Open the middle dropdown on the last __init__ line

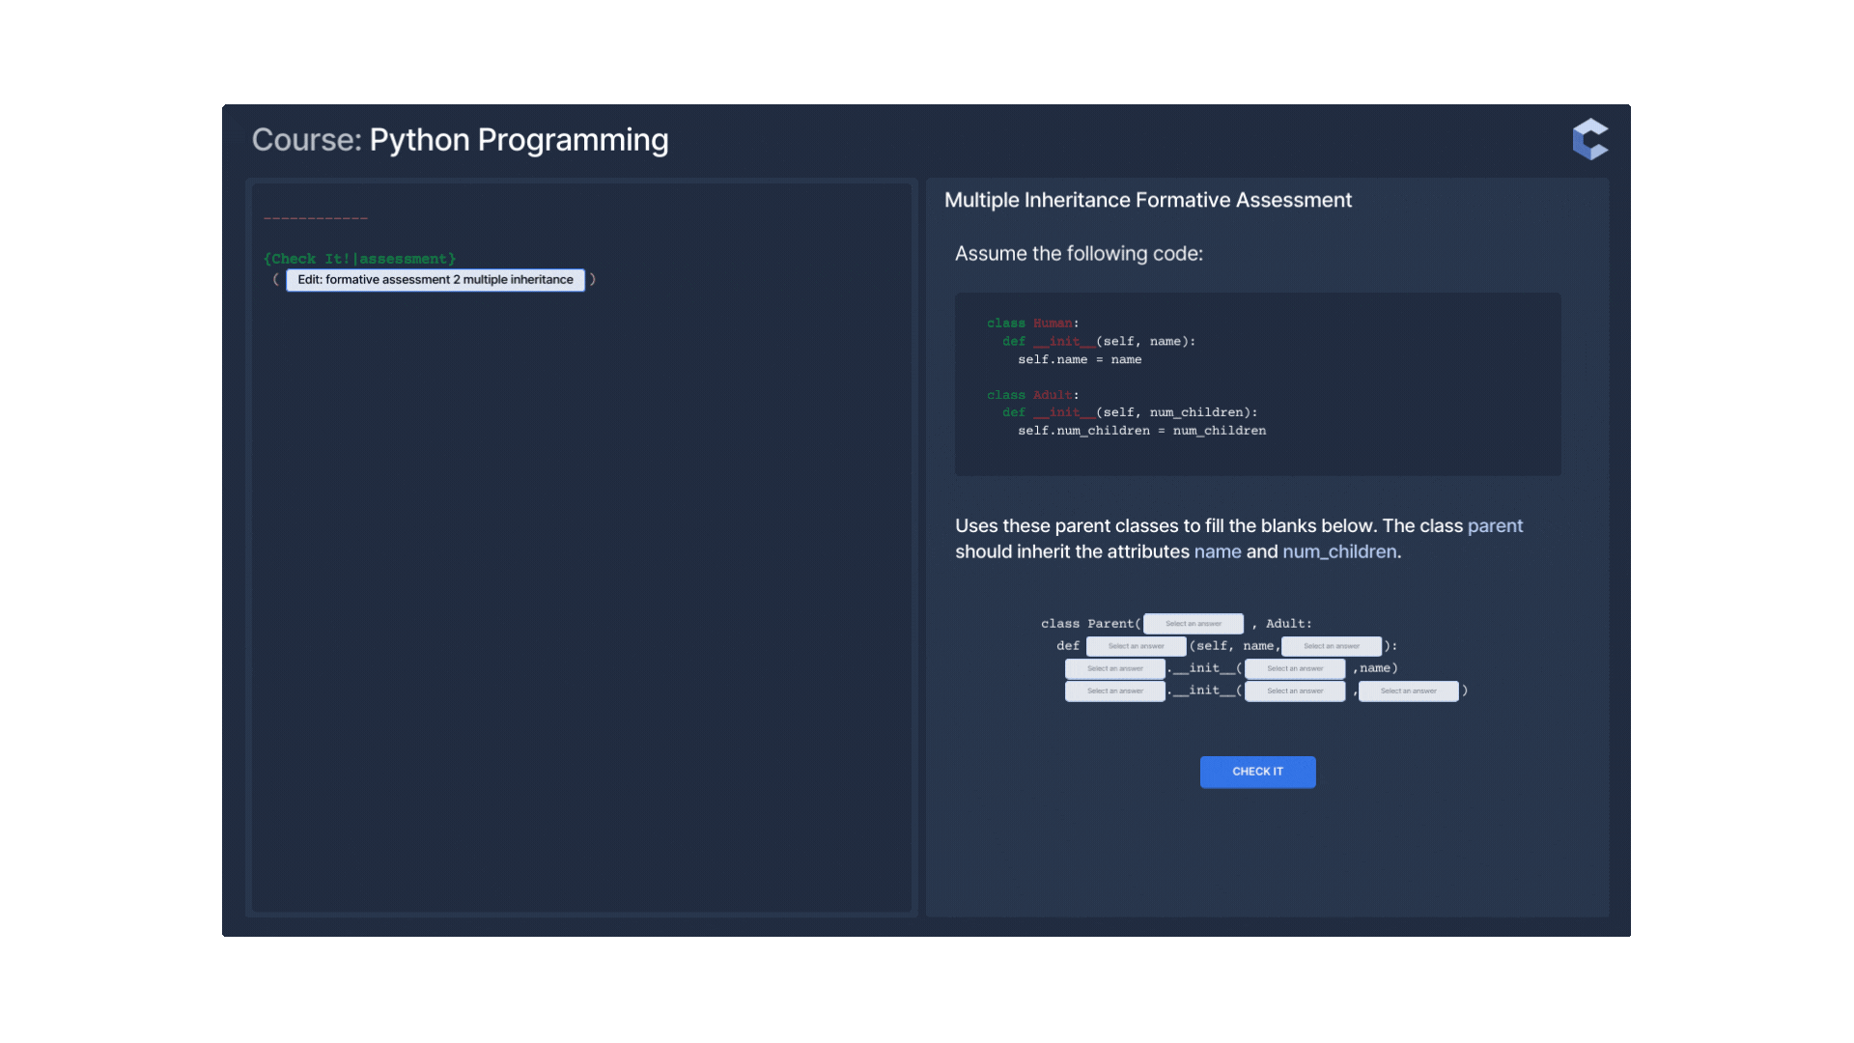1294,691
